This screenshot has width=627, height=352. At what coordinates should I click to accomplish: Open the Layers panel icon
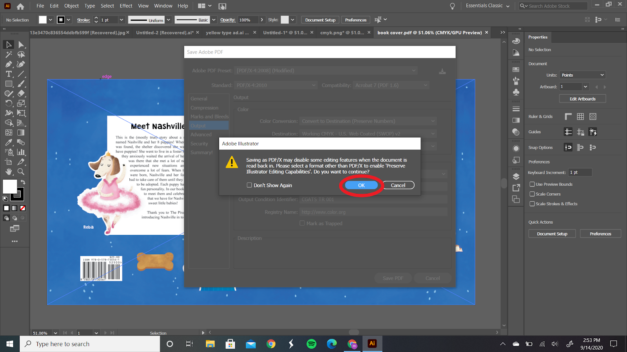516,176
